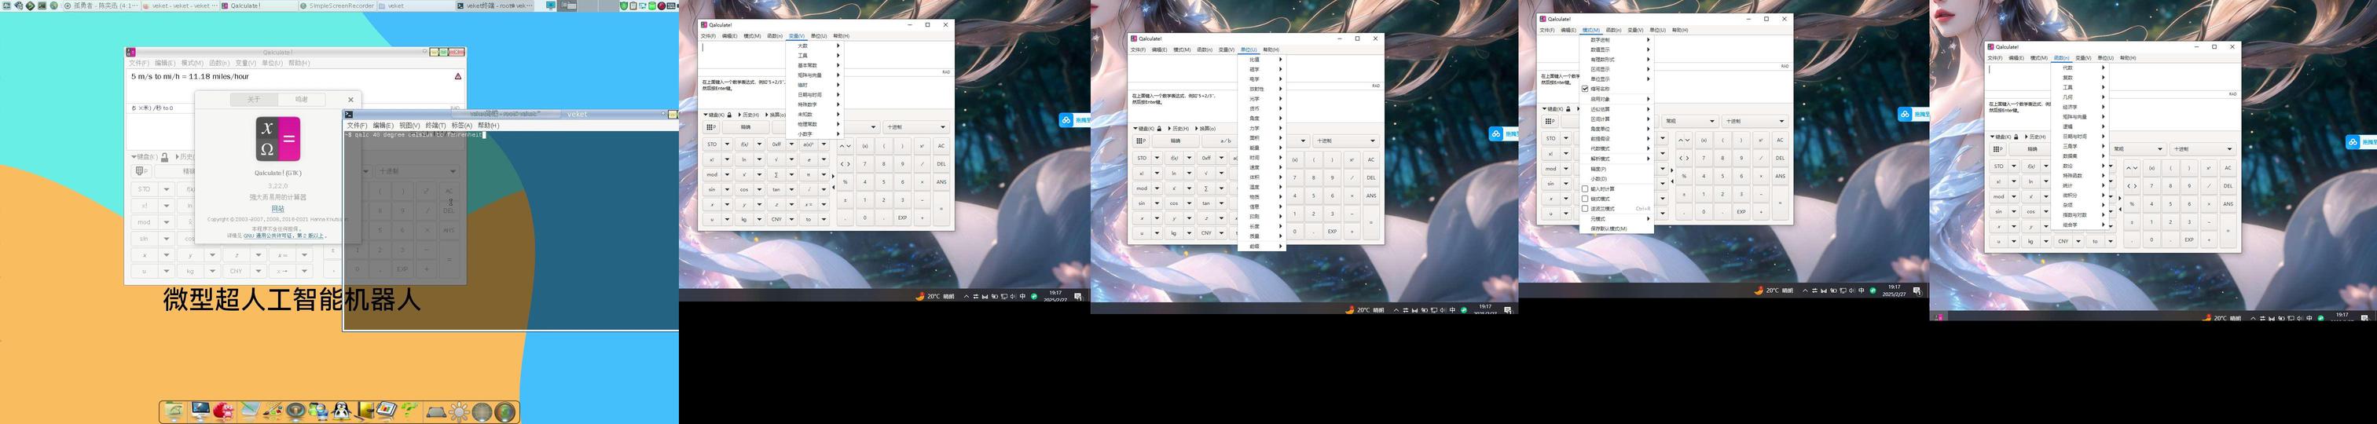
Task: Click the qalc command line in the veket terminal
Action: pyautogui.click(x=415, y=134)
